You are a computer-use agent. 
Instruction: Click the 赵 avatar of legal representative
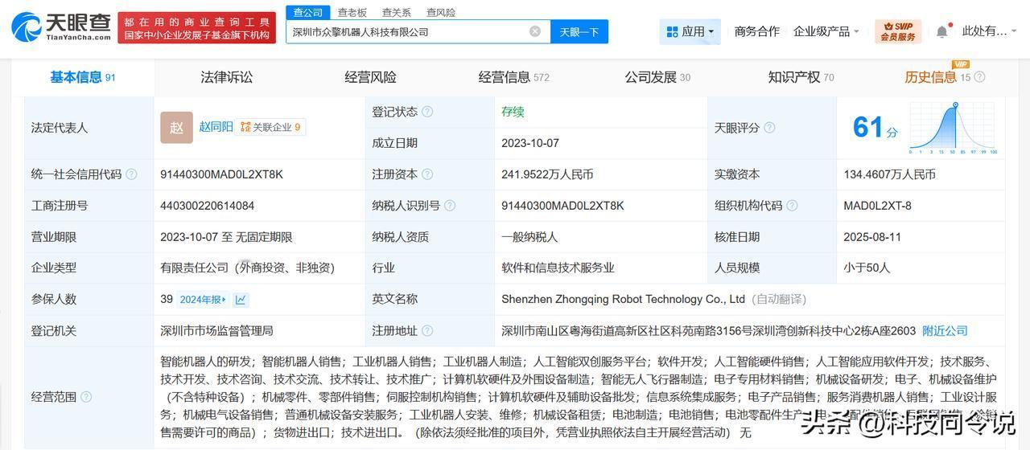point(176,128)
